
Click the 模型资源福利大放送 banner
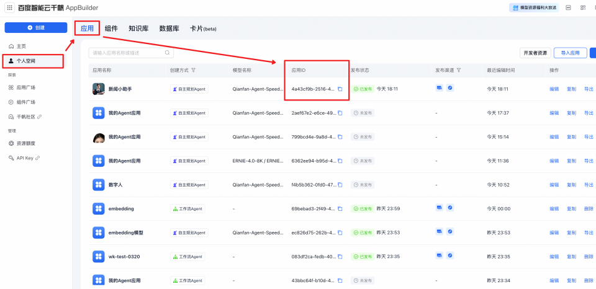(x=534, y=7)
